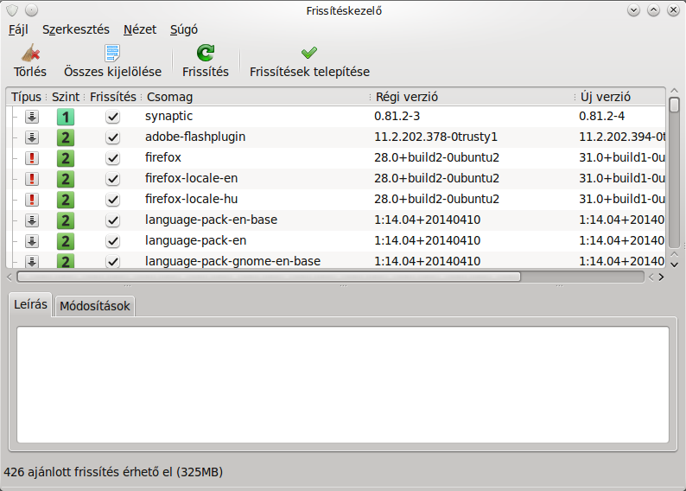Click the red security icon for firefox
The width and height of the screenshot is (686, 491).
coord(31,158)
